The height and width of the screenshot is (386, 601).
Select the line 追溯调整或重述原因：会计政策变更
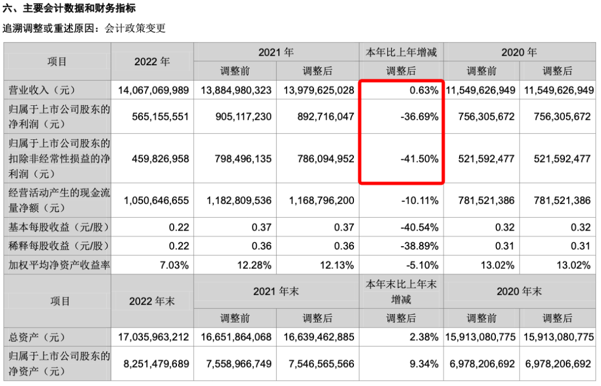click(84, 28)
